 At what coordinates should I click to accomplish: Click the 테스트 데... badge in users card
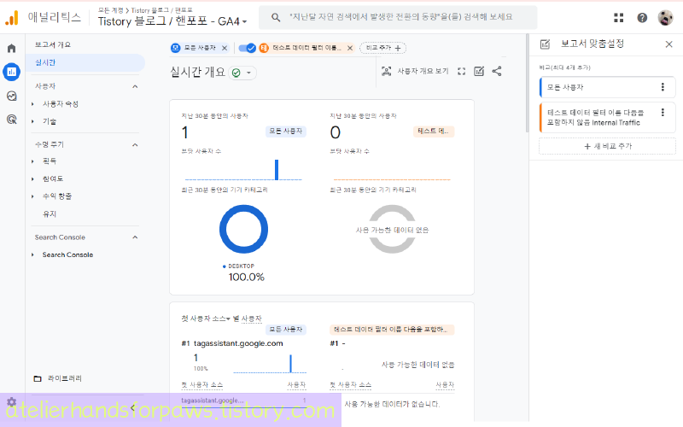click(x=434, y=132)
